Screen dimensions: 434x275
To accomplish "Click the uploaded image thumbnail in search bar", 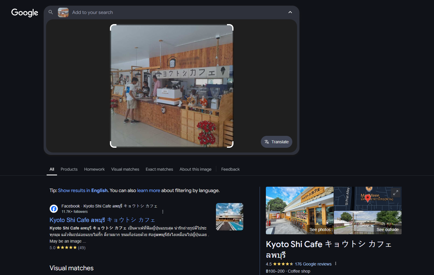I will click(x=63, y=12).
